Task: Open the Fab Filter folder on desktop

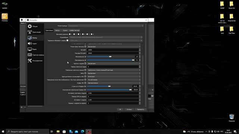Action: click(x=232, y=30)
